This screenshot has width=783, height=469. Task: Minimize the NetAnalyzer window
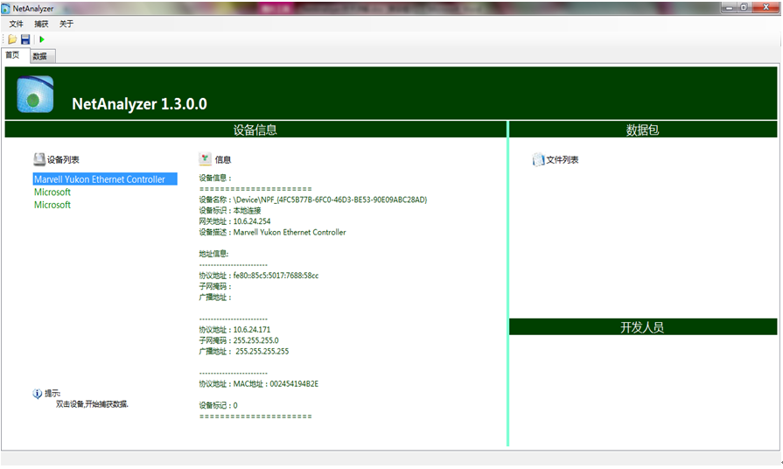pos(729,8)
